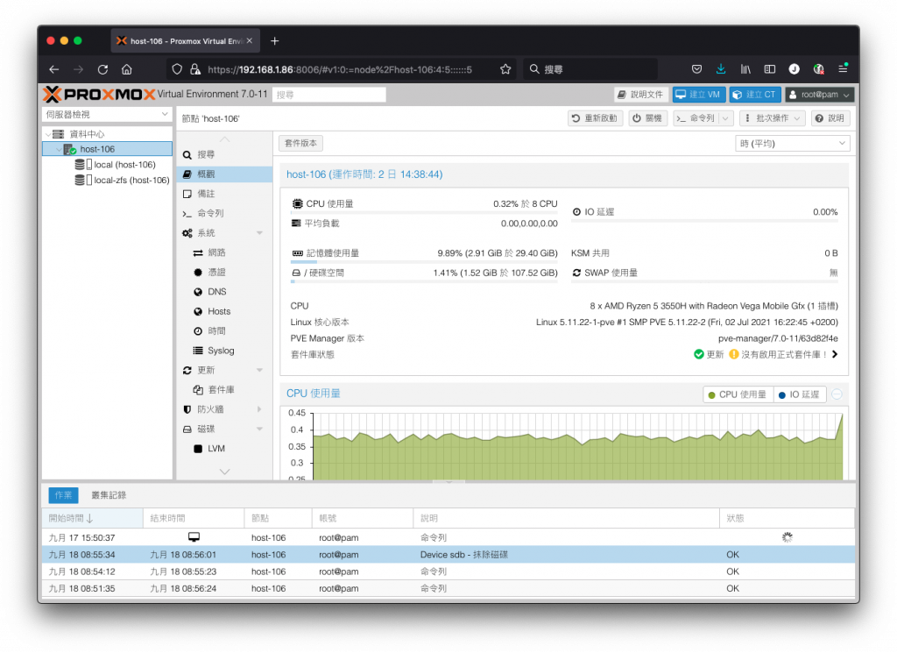Open the 命令列 shell in side menu
The height and width of the screenshot is (653, 897).
click(x=224, y=213)
